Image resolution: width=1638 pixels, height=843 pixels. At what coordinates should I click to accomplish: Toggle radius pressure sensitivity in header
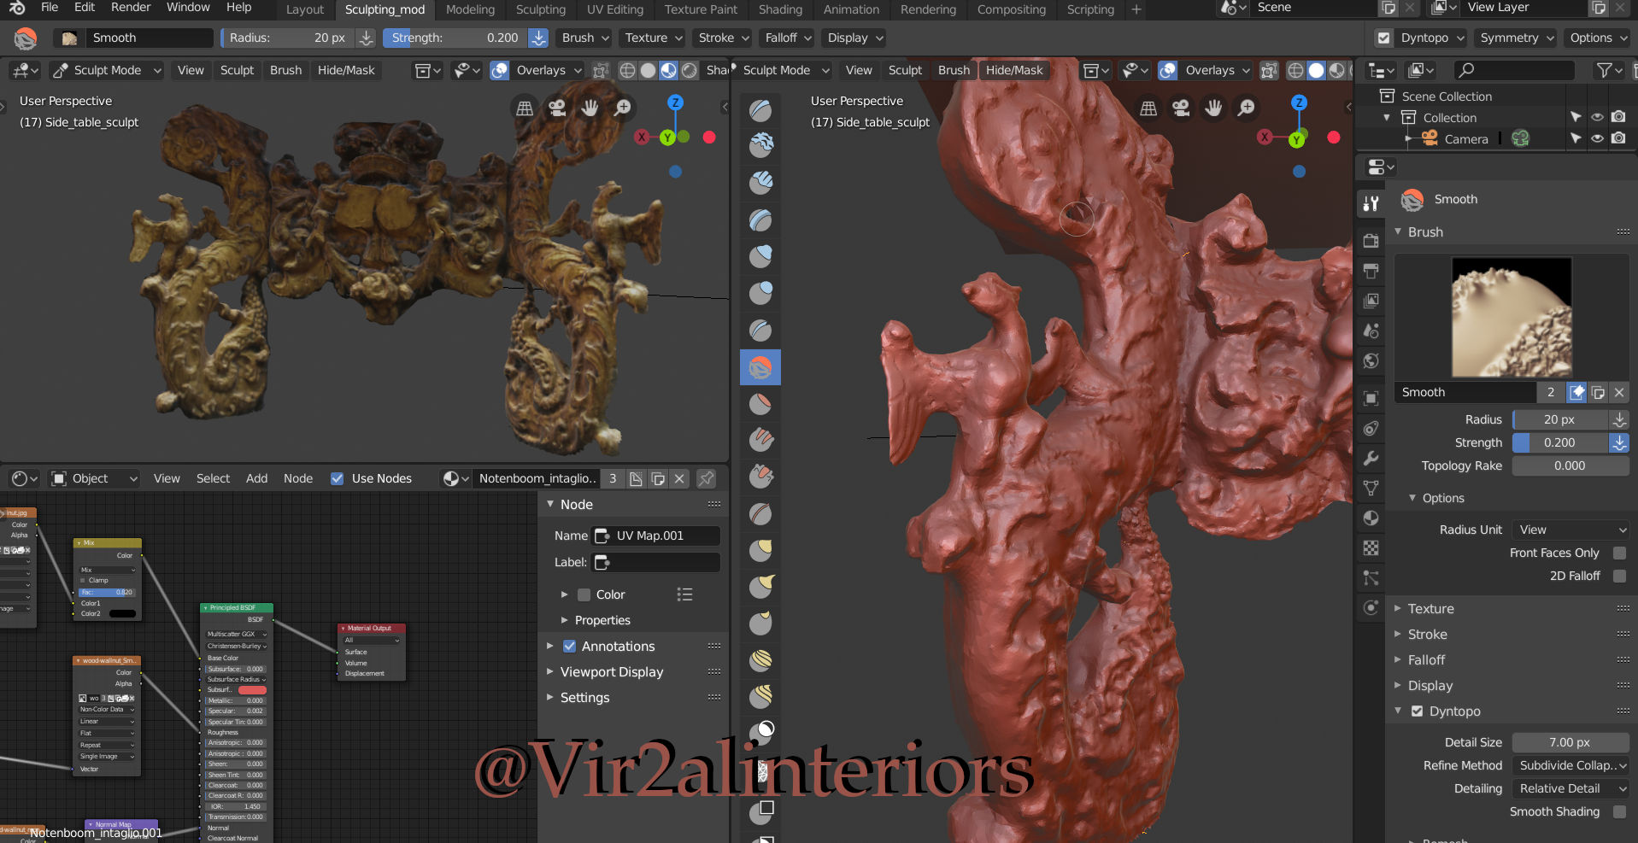366,38
